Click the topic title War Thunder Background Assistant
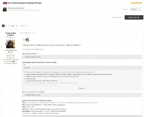The image size is (144, 117). click(25, 3)
